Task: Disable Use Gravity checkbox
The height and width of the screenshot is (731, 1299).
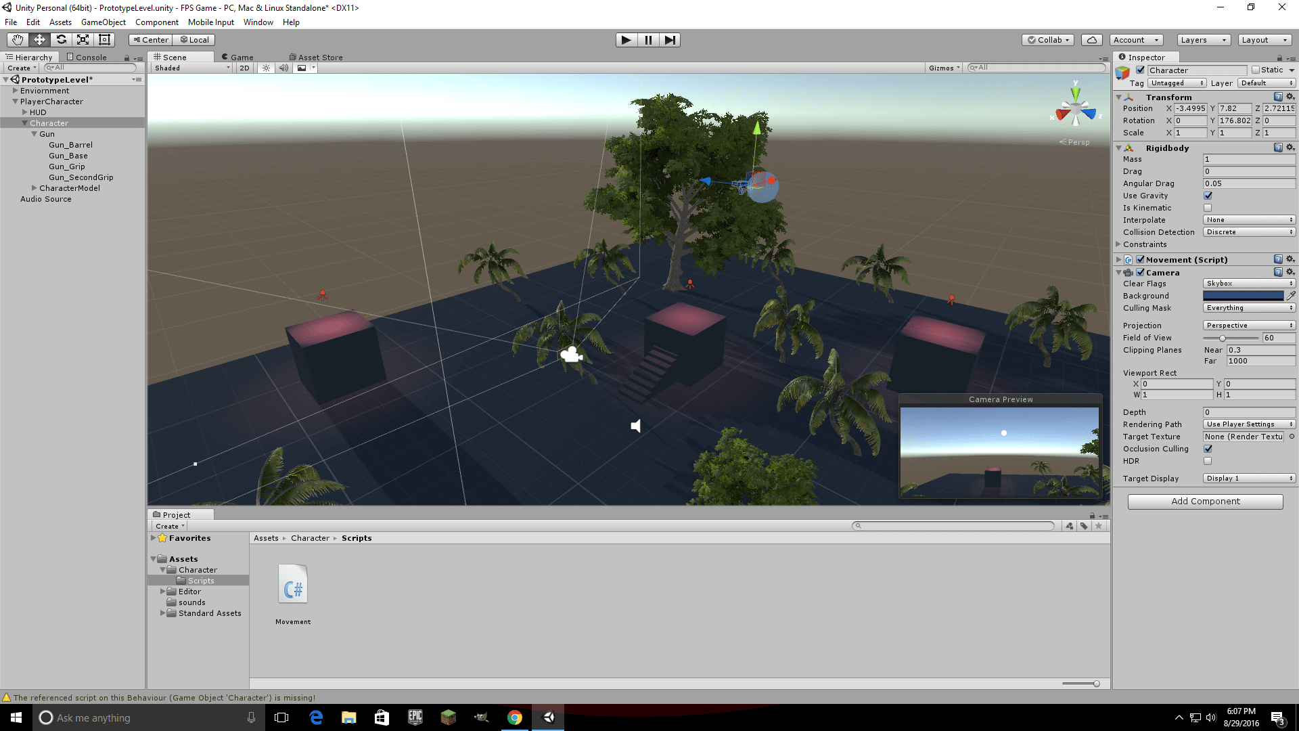Action: 1208,196
